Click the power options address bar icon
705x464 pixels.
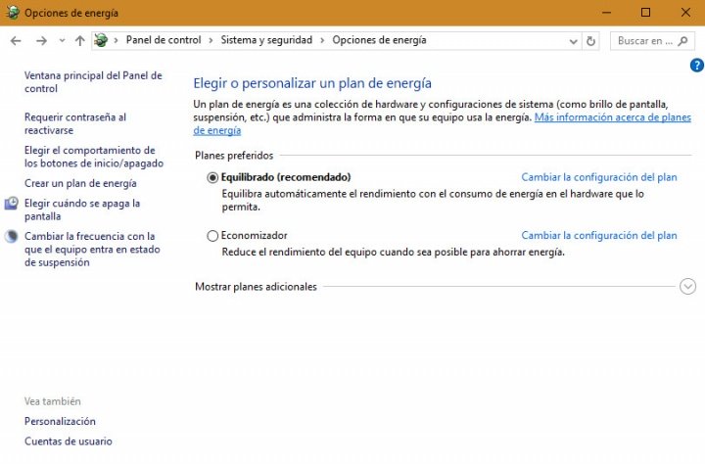click(101, 40)
